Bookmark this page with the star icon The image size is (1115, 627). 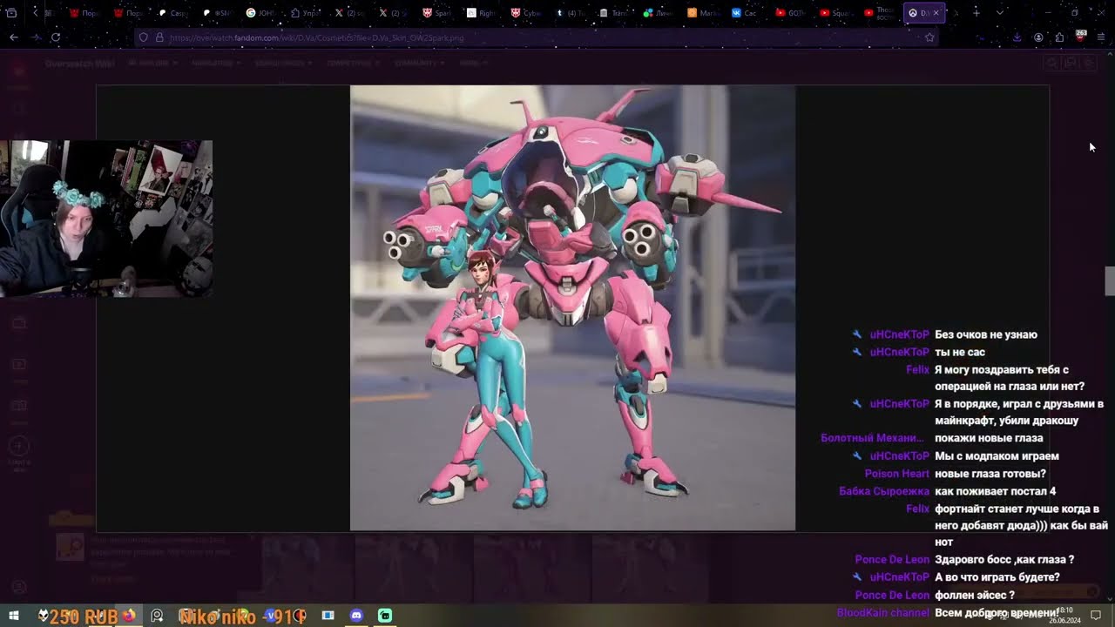[929, 37]
